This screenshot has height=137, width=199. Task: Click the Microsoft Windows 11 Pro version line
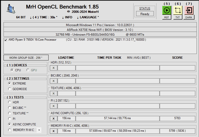[100, 25]
